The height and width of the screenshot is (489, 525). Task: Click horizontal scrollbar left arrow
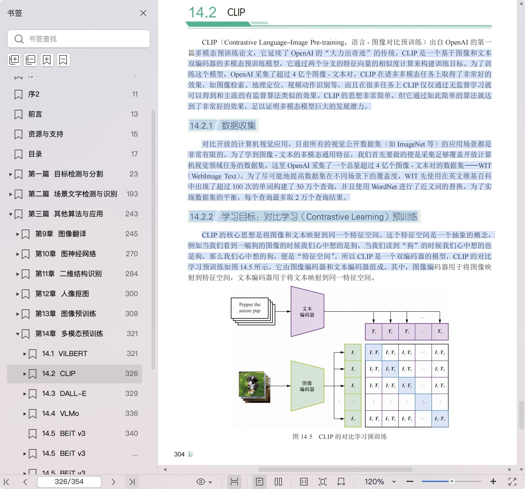(x=165, y=470)
